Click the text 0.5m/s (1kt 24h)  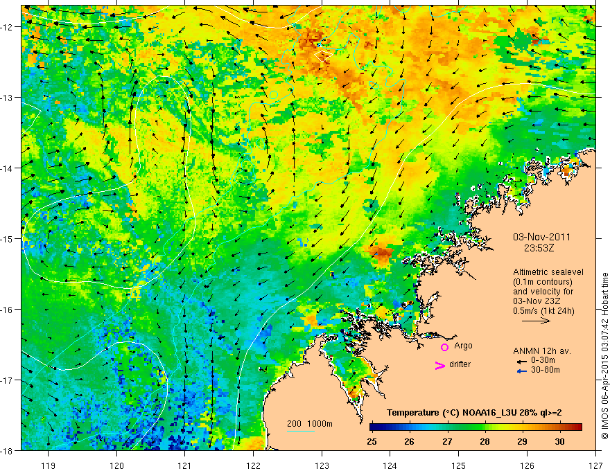coord(543,311)
